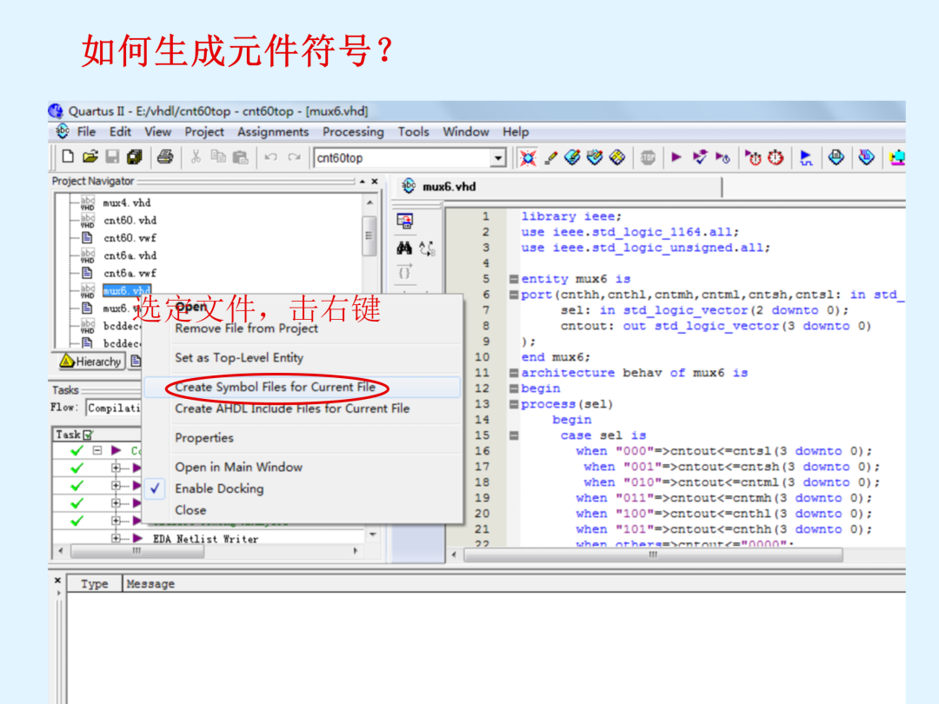The height and width of the screenshot is (704, 939).
Task: Close the Messages panel with its X
Action: tap(57, 580)
